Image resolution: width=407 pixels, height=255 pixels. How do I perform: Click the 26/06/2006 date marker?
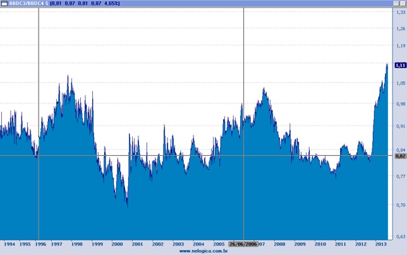point(243,243)
